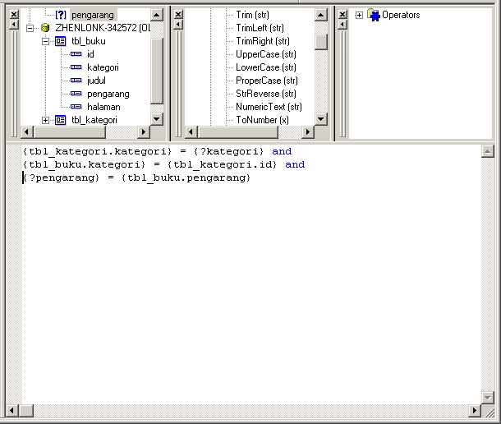501x424 pixels.
Task: Click the field icon next to tbl_buku pengarang
Action: coord(76,94)
